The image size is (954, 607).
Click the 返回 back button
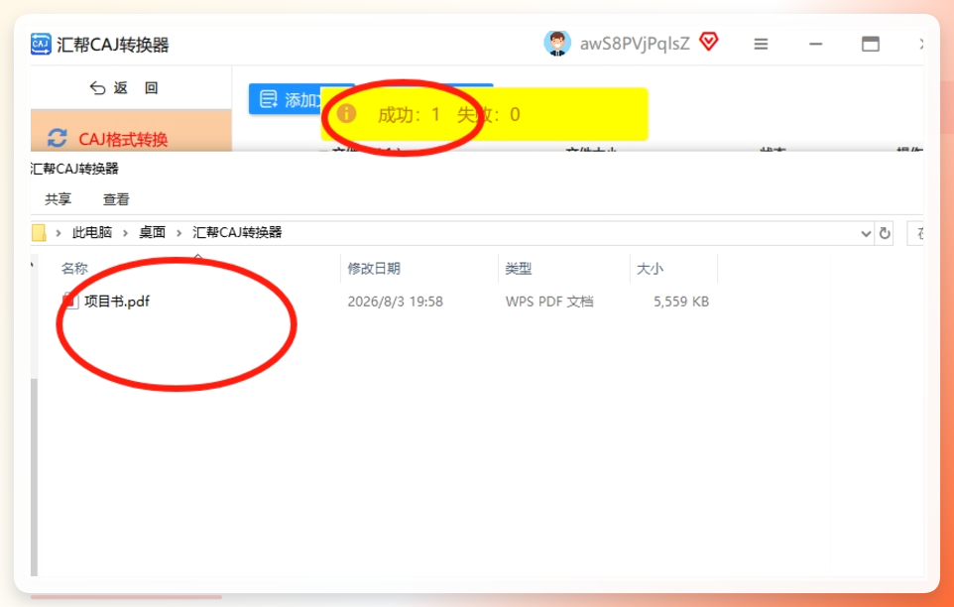[x=125, y=88]
